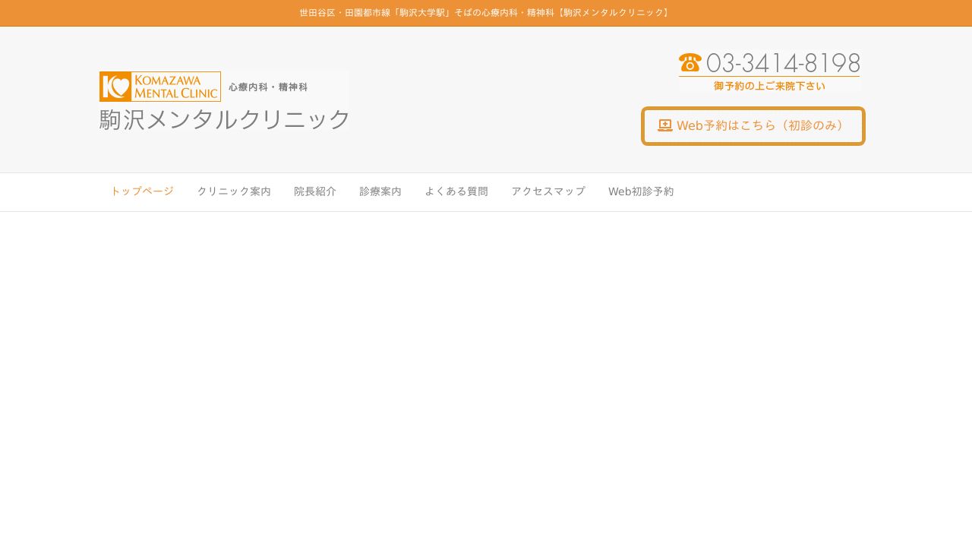Click the header area above the navigation bar
The height and width of the screenshot is (547, 972).
point(486,99)
